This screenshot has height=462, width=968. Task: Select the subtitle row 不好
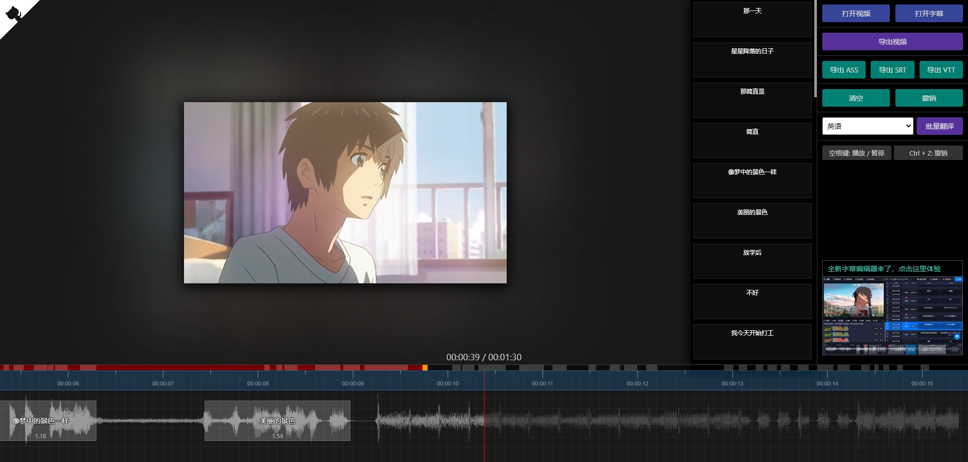pyautogui.click(x=752, y=301)
